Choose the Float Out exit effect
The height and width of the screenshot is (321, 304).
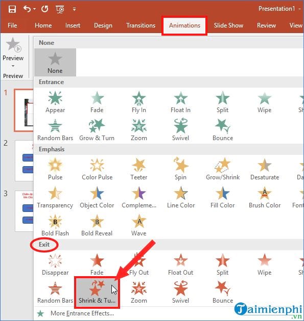[x=181, y=264]
